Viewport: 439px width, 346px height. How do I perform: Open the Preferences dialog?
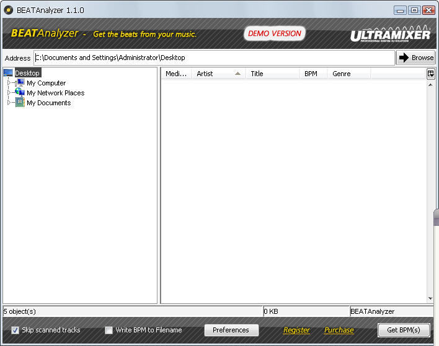[231, 330]
